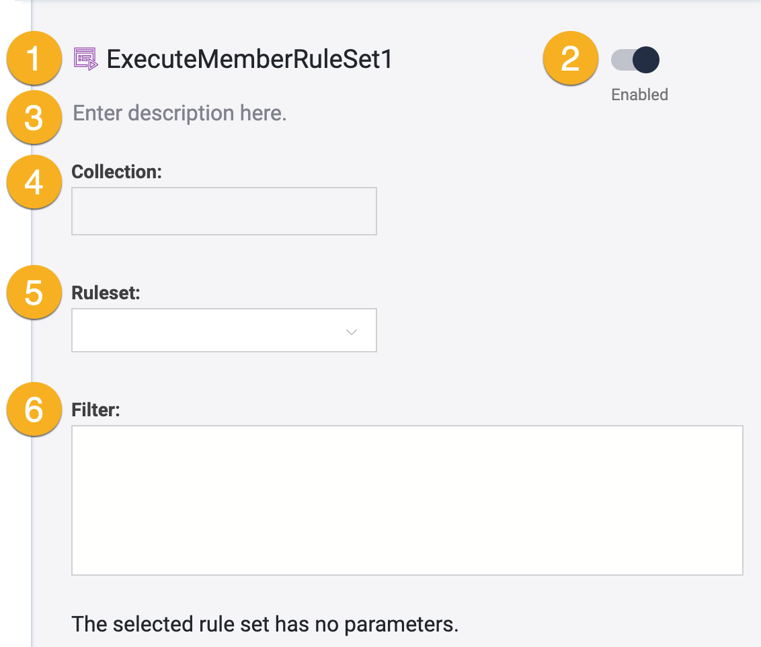Open the Ruleset dropdown
Screen dimensions: 761x647
click(224, 330)
